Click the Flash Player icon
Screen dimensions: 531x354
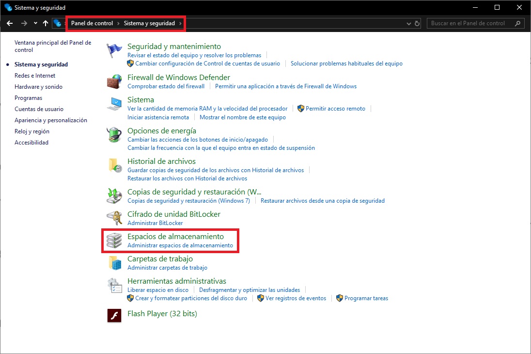pos(114,315)
